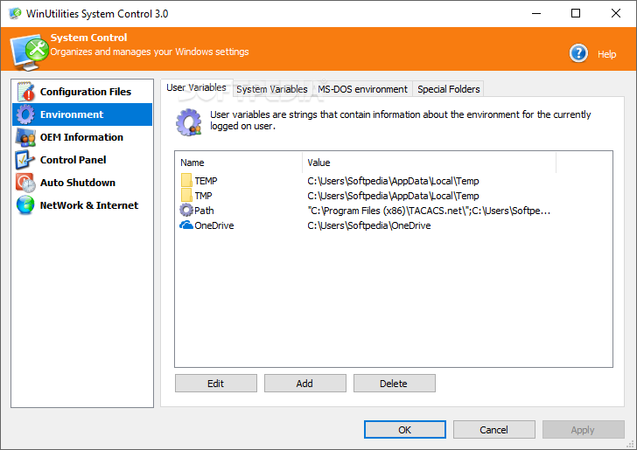The image size is (637, 450).
Task: Click the Path gear icon in list
Action: [186, 211]
